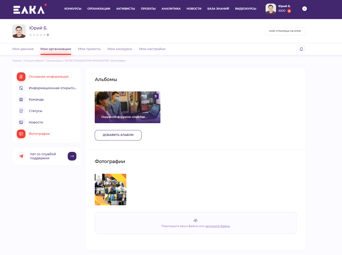Click the ЕЛКА logo
The image size is (342, 255).
pyautogui.click(x=29, y=9)
